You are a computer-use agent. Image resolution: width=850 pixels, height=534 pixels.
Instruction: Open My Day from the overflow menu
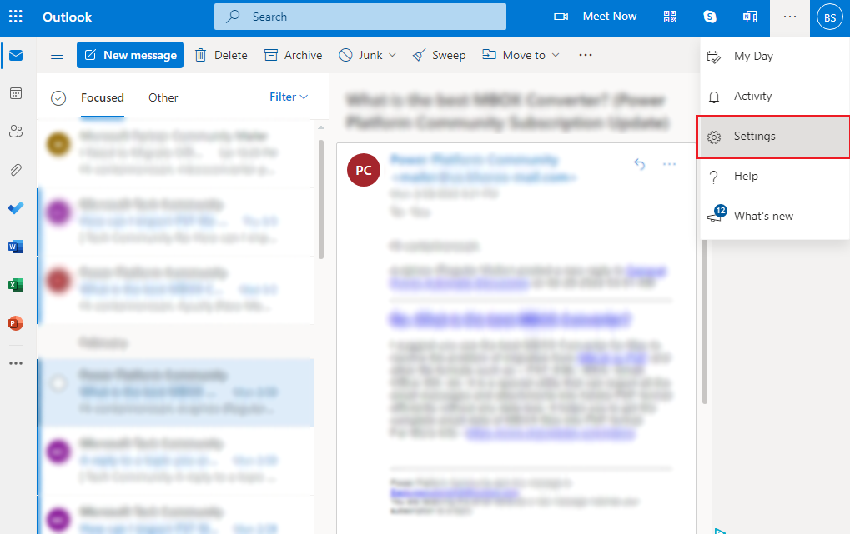pos(775,57)
